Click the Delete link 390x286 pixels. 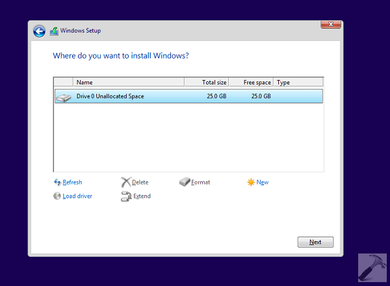point(140,182)
